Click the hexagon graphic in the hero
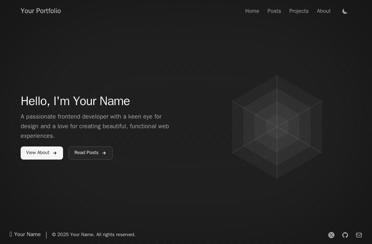The height and width of the screenshot is (244, 372). coord(277,127)
